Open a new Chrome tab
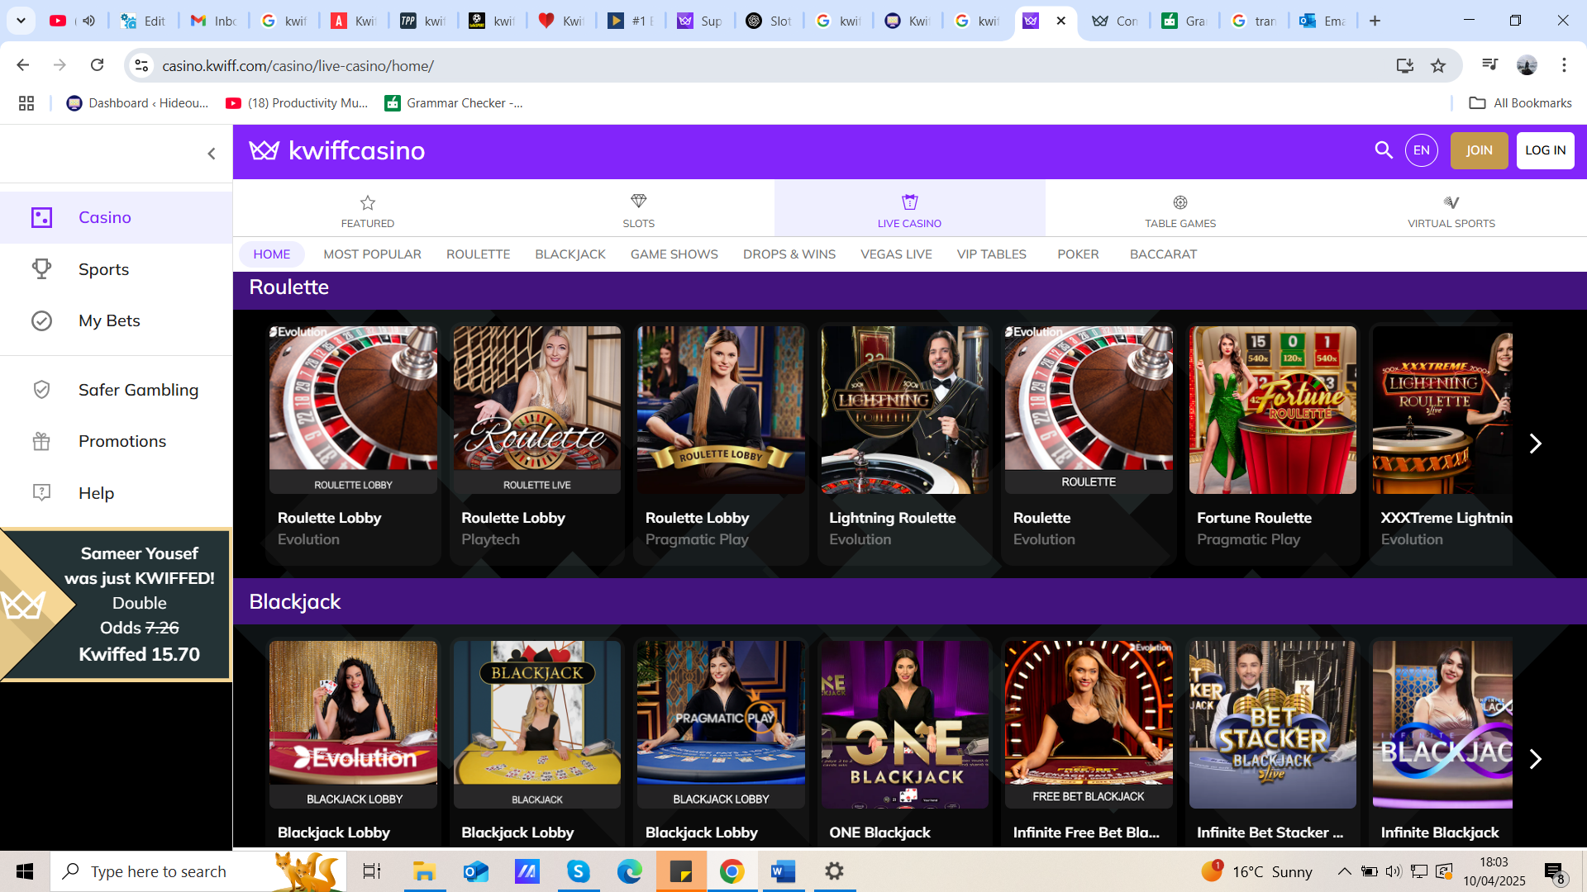The height and width of the screenshot is (892, 1587). click(1375, 21)
